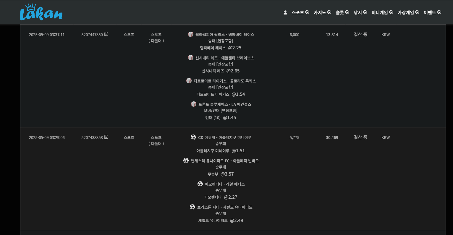453x235 pixels.
Task: Open the 미니게임 dropdown arrow
Action: click(391, 12)
